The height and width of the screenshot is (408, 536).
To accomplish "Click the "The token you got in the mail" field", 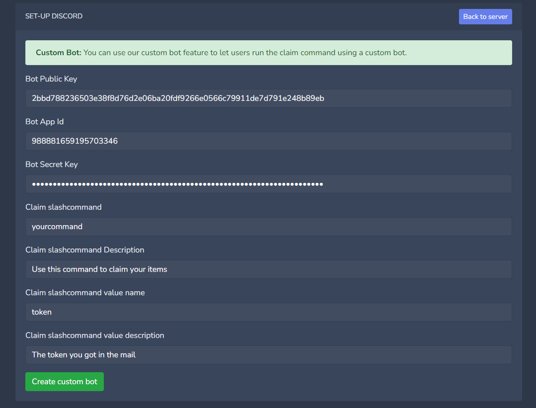I will [x=268, y=355].
